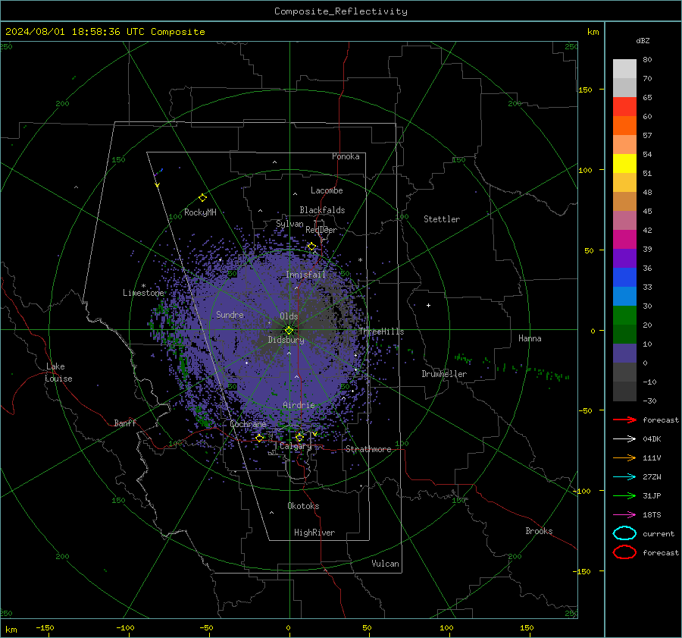Click the cyan 27ZW arrow icon

tap(624, 477)
